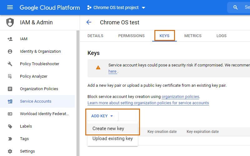Open the hamburger navigation menu
The image size is (250, 156).
coord(10,7)
